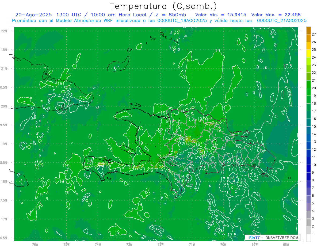The width and height of the screenshot is (321, 248).
Task: Click the '70W' longitude axis label
Action: [223, 244]
